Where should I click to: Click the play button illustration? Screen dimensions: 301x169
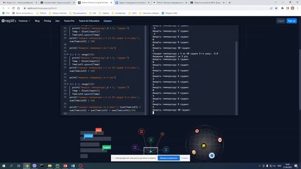[150, 151]
